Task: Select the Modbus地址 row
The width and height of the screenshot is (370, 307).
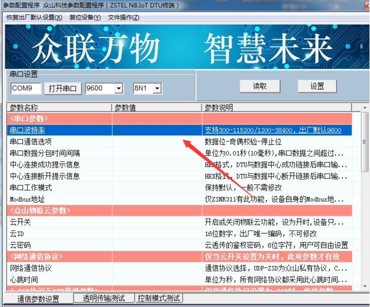Action: tap(179, 199)
